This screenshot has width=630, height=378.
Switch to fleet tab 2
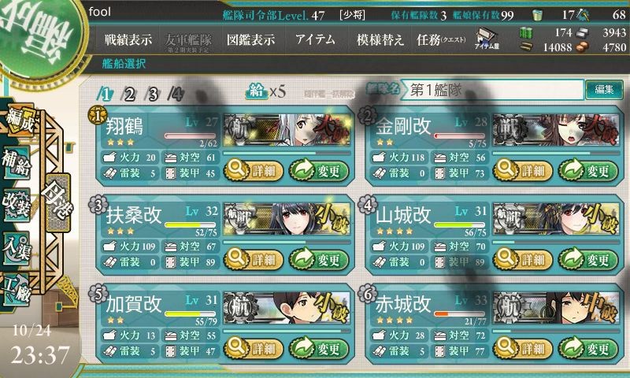(x=128, y=94)
